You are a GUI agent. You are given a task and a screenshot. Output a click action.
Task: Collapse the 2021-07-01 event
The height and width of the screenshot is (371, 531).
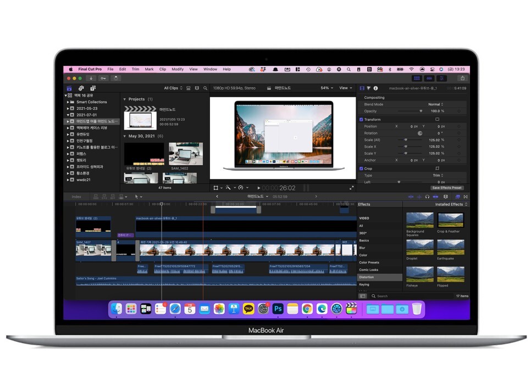(x=68, y=115)
